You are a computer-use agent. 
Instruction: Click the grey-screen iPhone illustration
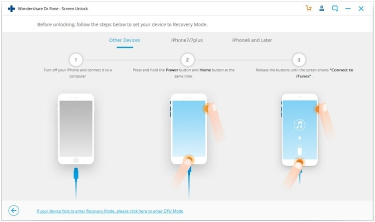[76, 129]
